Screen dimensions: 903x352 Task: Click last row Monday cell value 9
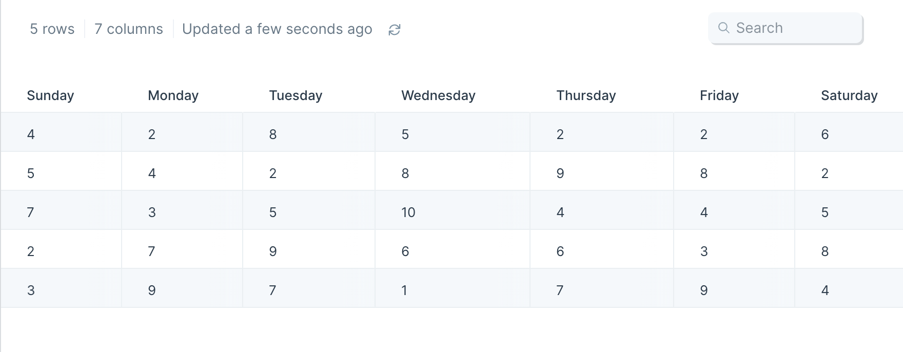click(152, 290)
